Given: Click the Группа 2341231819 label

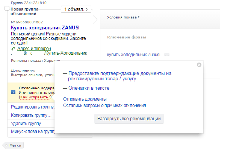Looking at the screenshot, I should (29, 3).
